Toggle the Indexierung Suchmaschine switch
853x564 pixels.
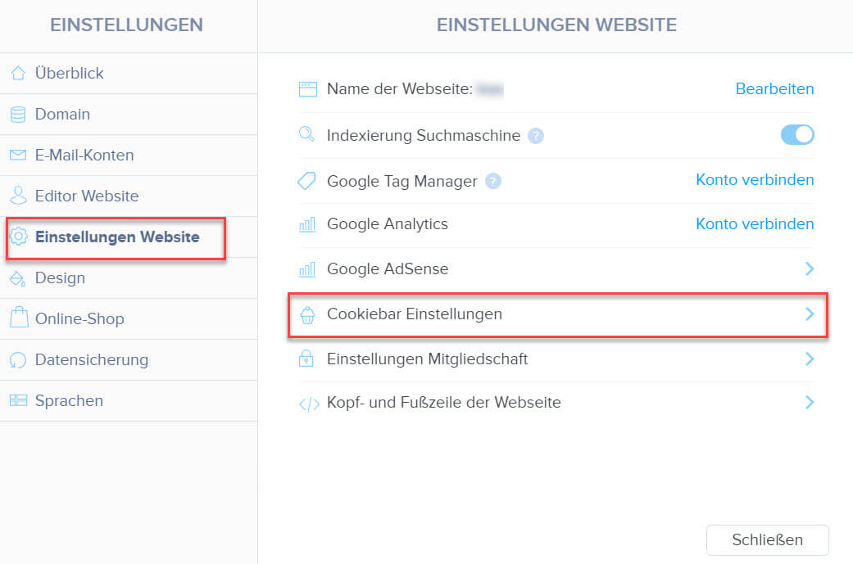(x=797, y=135)
